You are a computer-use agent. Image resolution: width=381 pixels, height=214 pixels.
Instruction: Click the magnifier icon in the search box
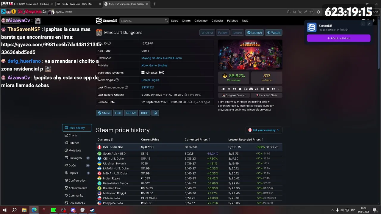[166, 21]
